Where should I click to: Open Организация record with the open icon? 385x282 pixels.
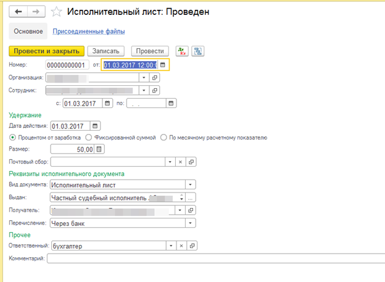pos(155,78)
